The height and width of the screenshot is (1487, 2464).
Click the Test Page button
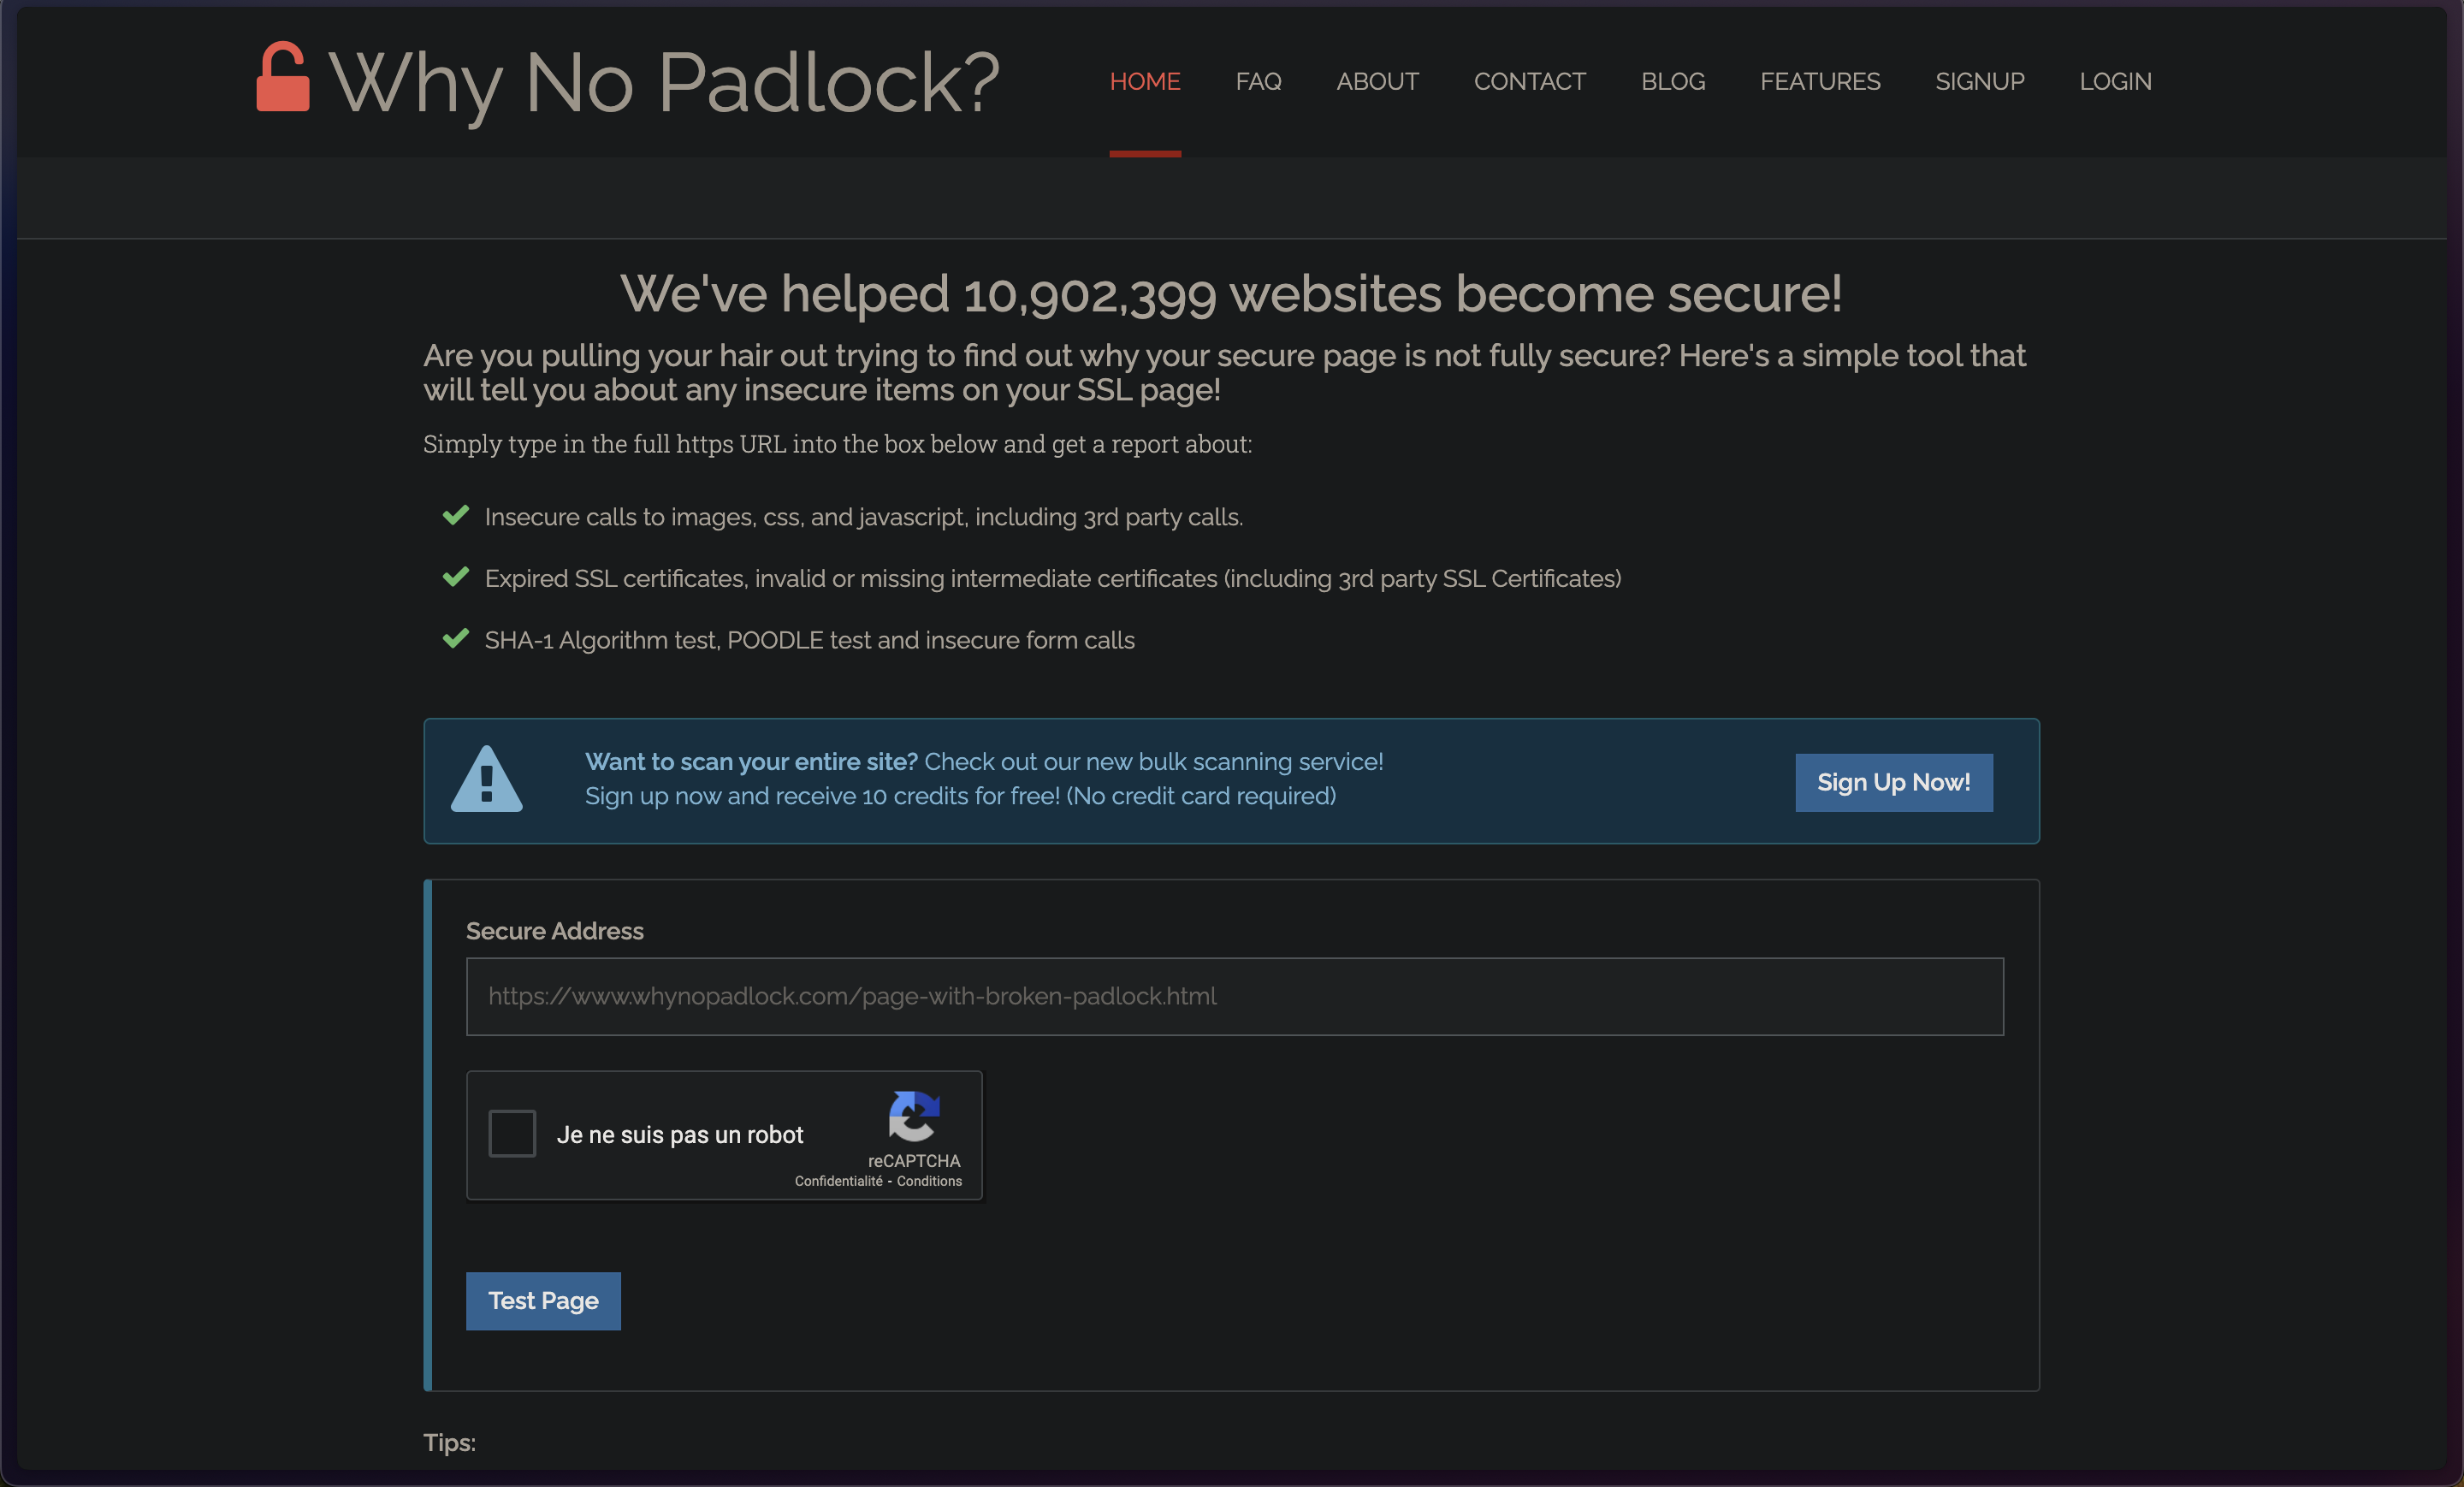click(542, 1300)
